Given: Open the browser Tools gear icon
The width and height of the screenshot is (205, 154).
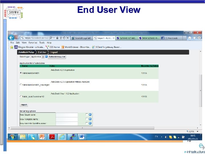Looking at the screenshot, I should (x=199, y=38).
